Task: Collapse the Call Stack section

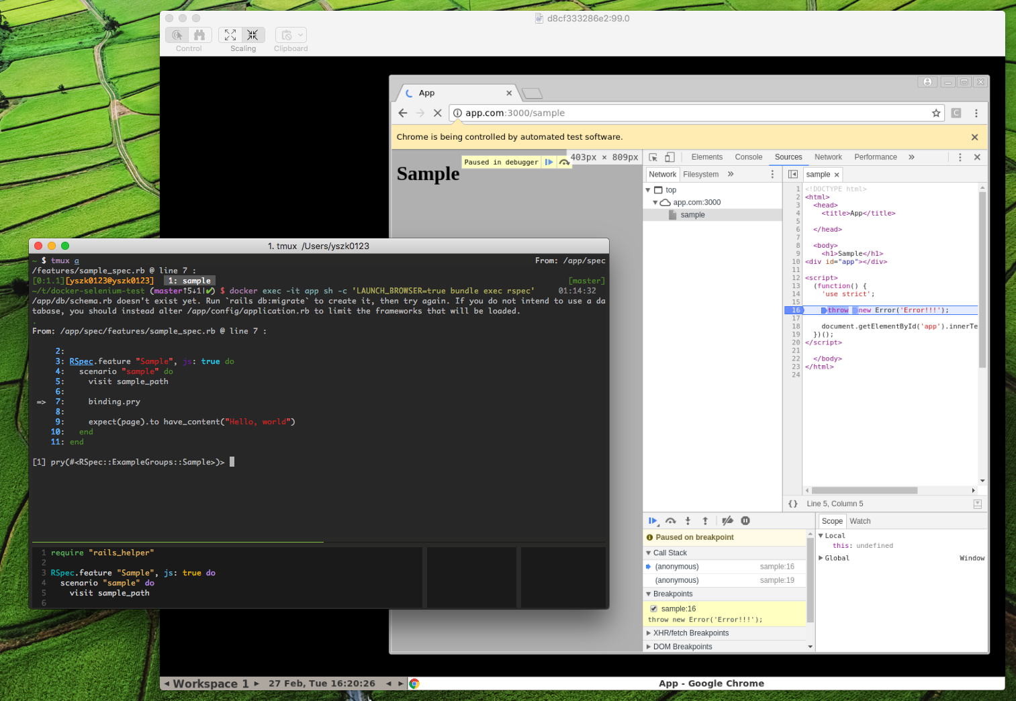Action: [x=649, y=553]
